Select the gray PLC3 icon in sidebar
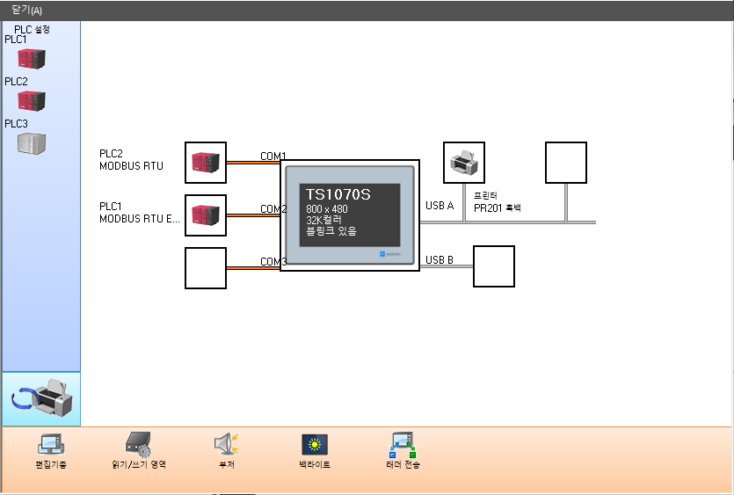The height and width of the screenshot is (495, 734). (32, 143)
